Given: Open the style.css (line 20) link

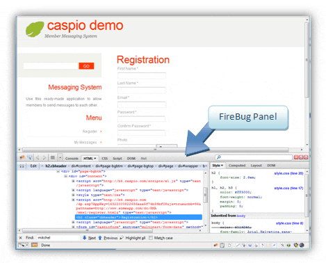Looking at the screenshot, I should point(288,173).
